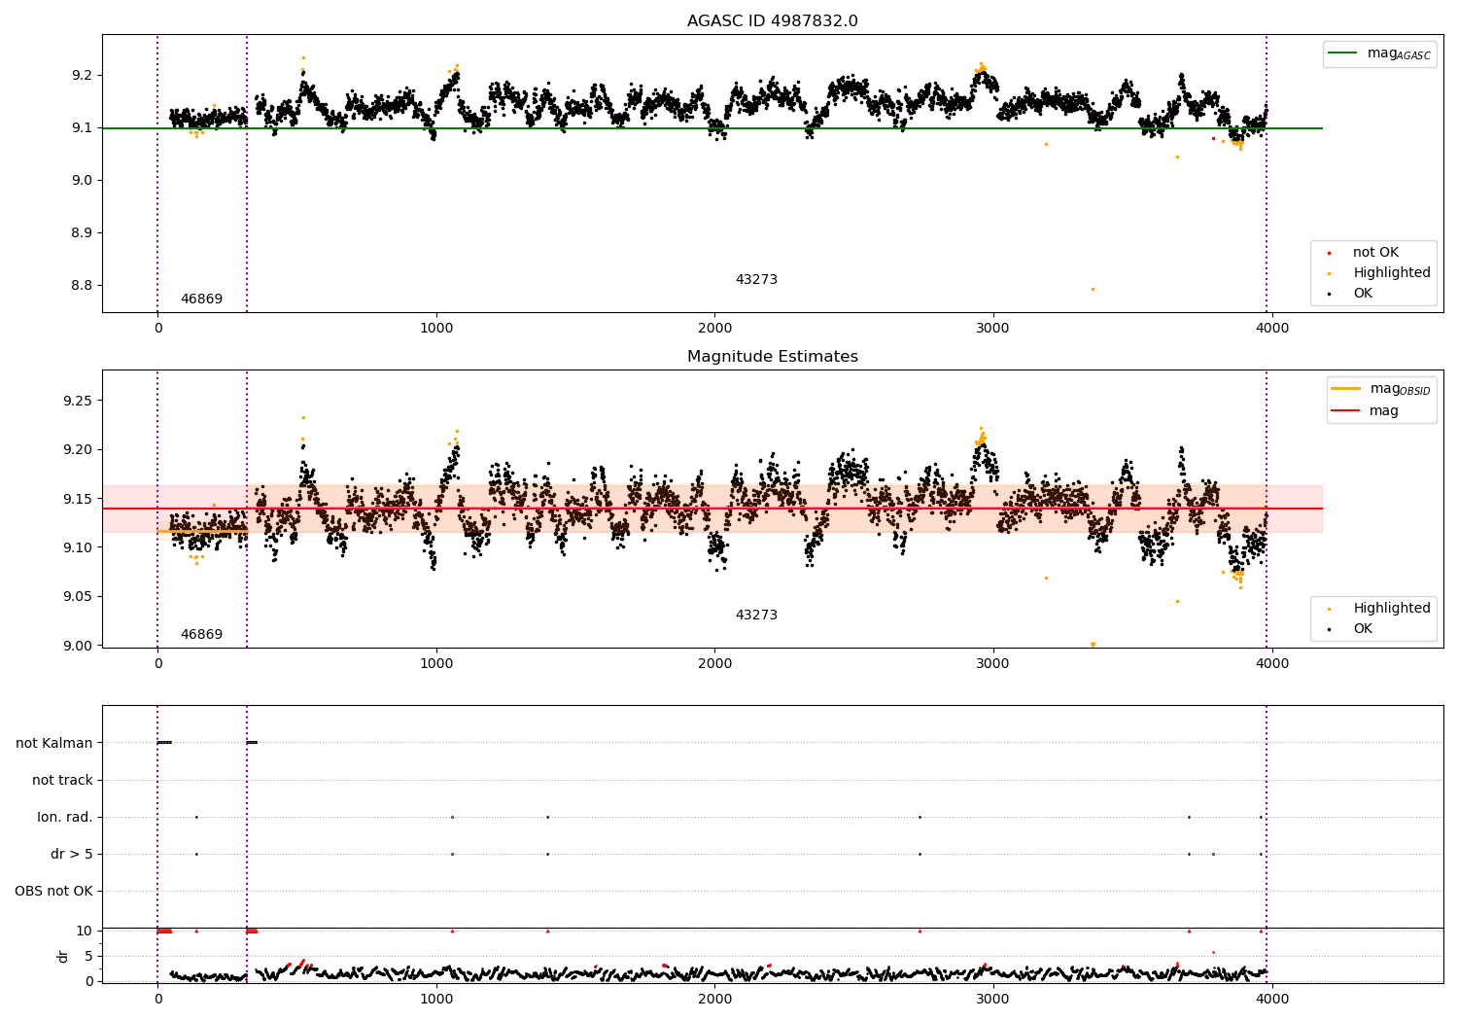Click the 10 tick on the dr axis
The width and height of the screenshot is (1458, 1021).
[x=85, y=931]
